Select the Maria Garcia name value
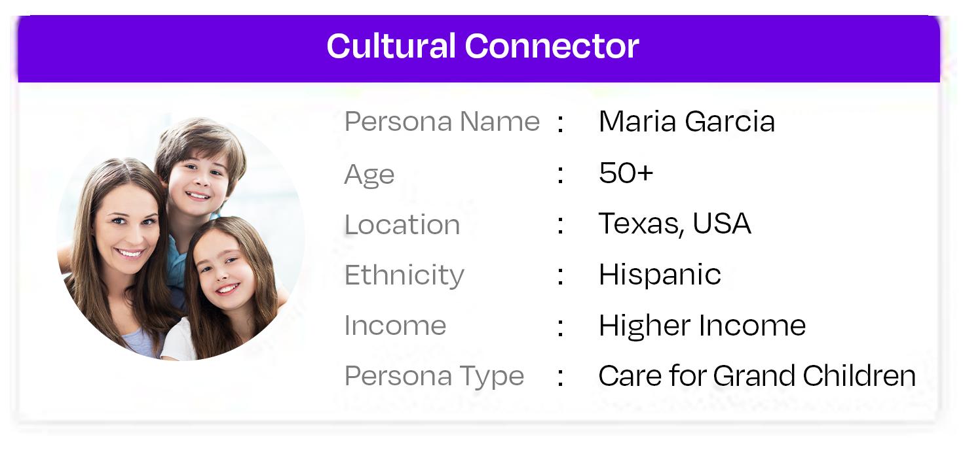Image resolution: width=963 pixels, height=450 pixels. click(x=687, y=122)
